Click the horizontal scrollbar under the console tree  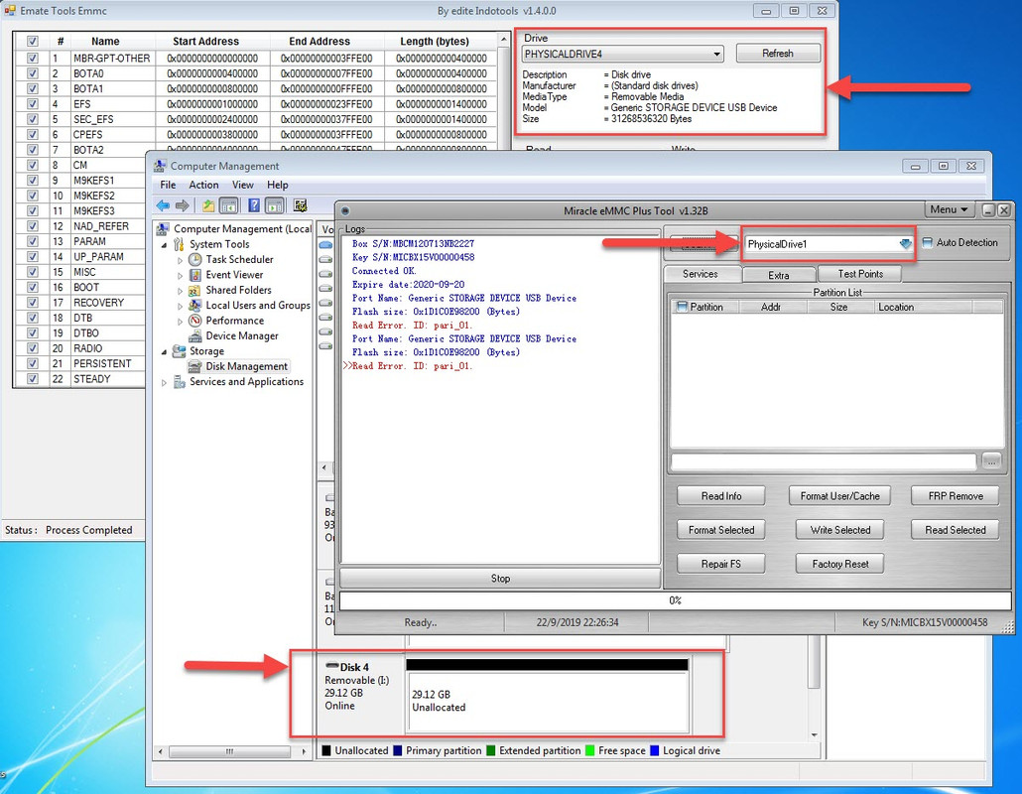pos(231,751)
